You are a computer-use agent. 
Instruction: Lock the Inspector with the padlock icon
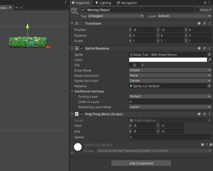pos(206,2)
